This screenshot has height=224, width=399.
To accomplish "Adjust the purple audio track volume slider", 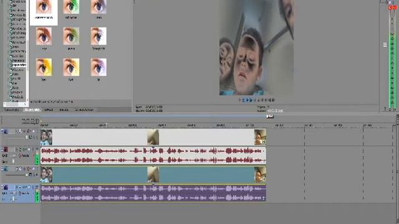I will tap(15, 194).
